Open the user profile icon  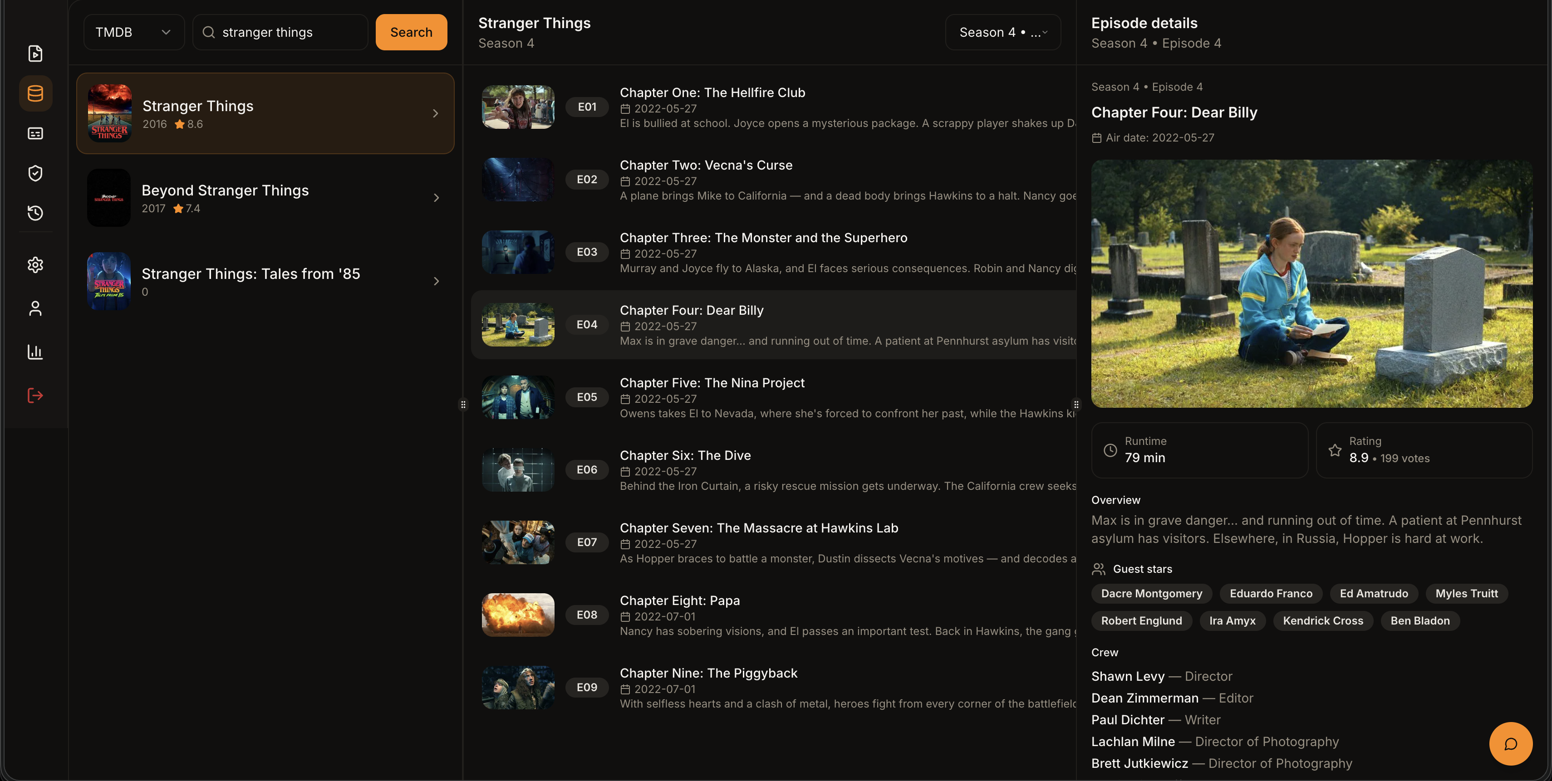35,308
